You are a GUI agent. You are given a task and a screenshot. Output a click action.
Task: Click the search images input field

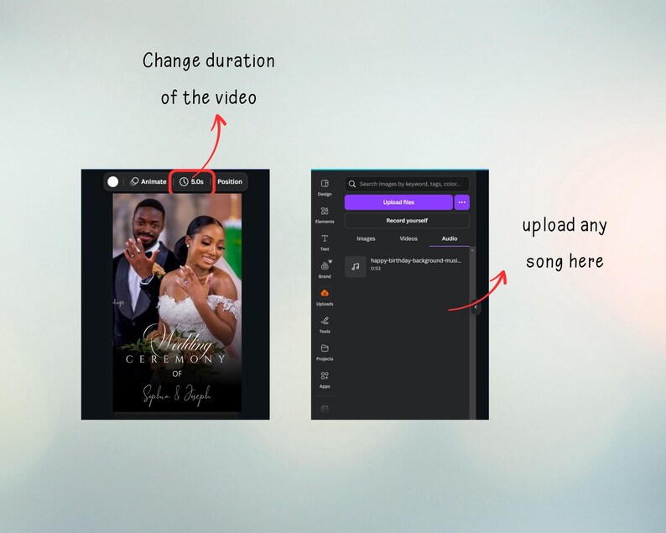click(407, 184)
